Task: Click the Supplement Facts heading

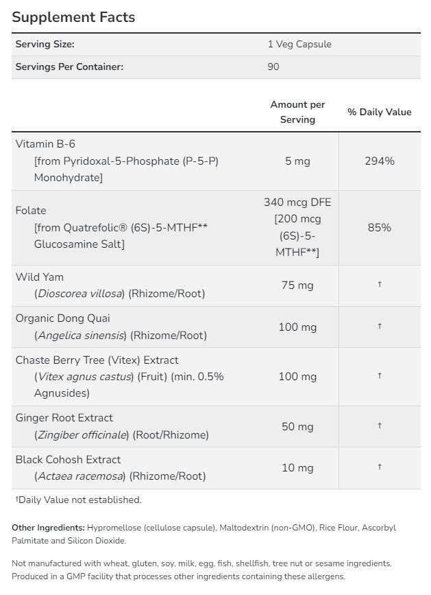Action: 73,17
